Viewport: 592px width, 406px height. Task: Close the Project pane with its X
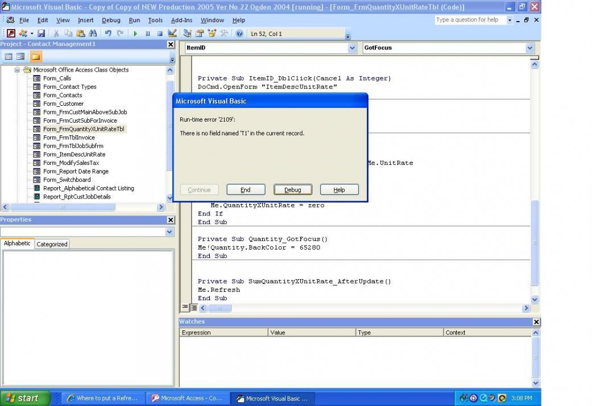171,44
